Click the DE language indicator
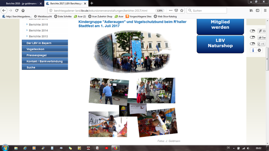This screenshot has width=269, height=151. [229, 148]
